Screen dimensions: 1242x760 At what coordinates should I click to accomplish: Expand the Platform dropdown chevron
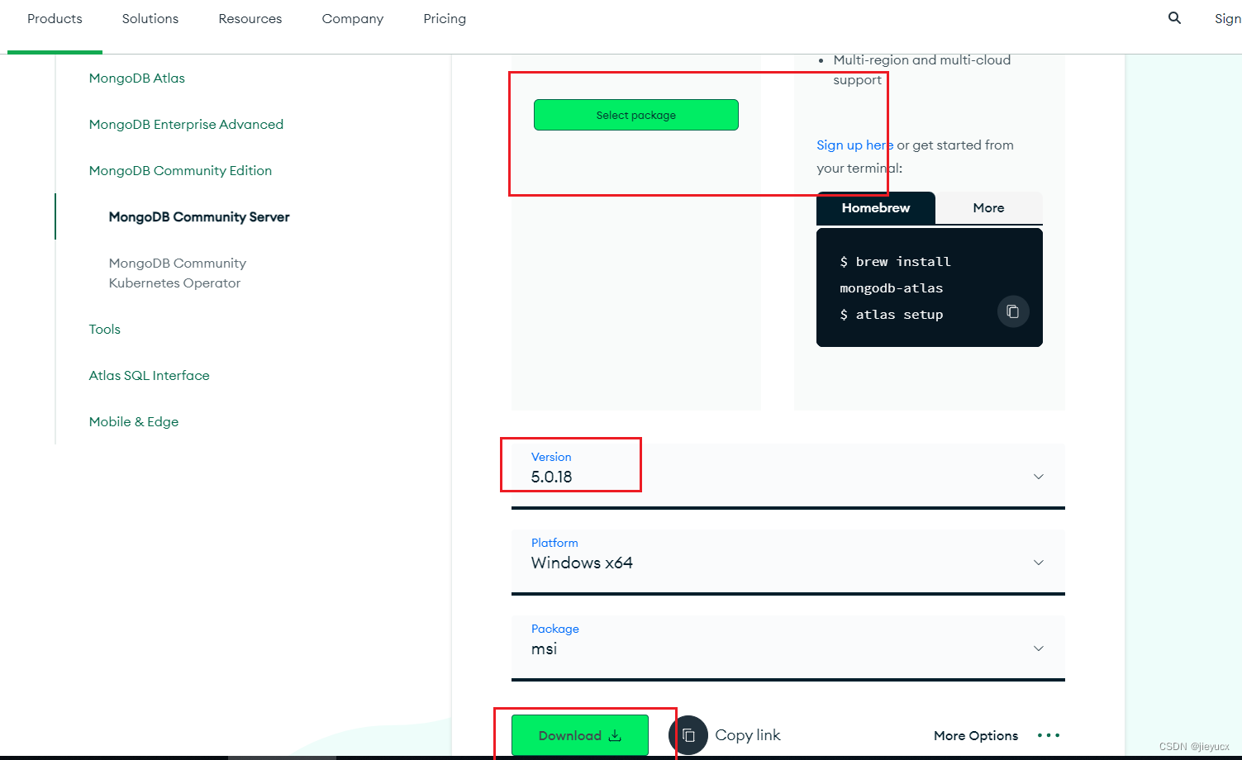click(1039, 563)
